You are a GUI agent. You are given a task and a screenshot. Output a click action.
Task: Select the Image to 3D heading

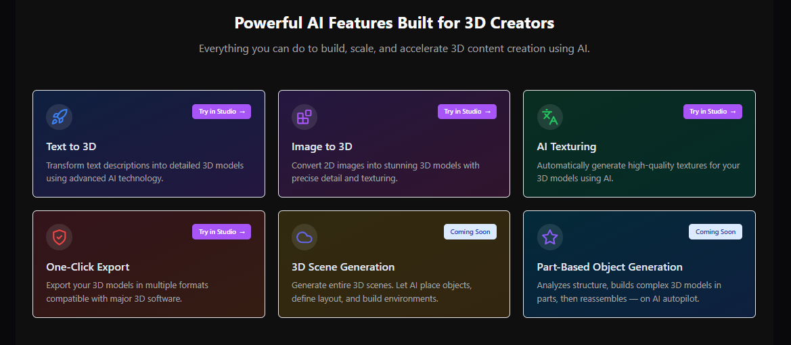click(321, 147)
